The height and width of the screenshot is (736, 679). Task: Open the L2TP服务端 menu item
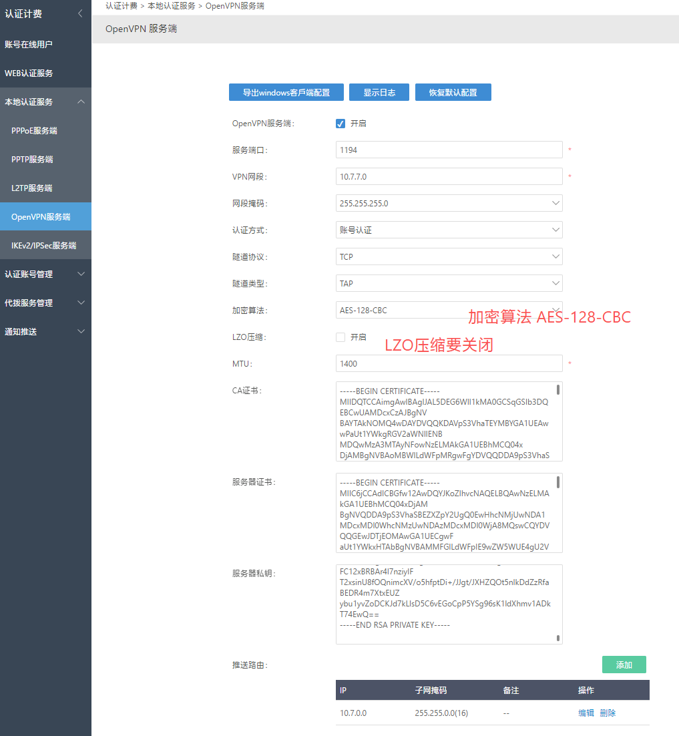point(31,188)
